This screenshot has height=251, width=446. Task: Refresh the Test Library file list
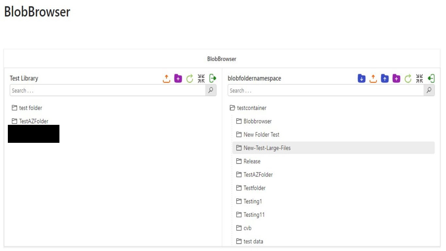190,78
